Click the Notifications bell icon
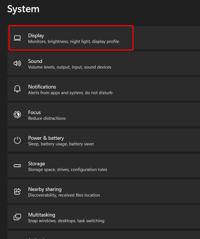Image resolution: width=200 pixels, height=239 pixels. pos(17,89)
